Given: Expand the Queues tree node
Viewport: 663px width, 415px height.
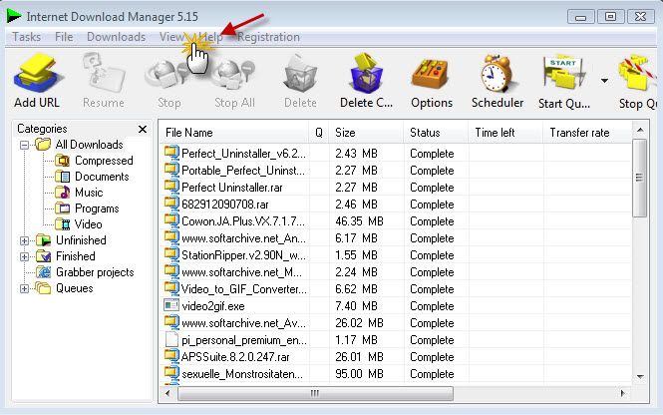Looking at the screenshot, I should pyautogui.click(x=25, y=289).
